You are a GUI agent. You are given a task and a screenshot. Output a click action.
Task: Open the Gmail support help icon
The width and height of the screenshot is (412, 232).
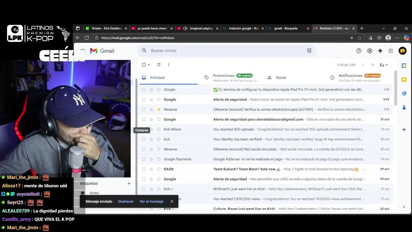(359, 51)
